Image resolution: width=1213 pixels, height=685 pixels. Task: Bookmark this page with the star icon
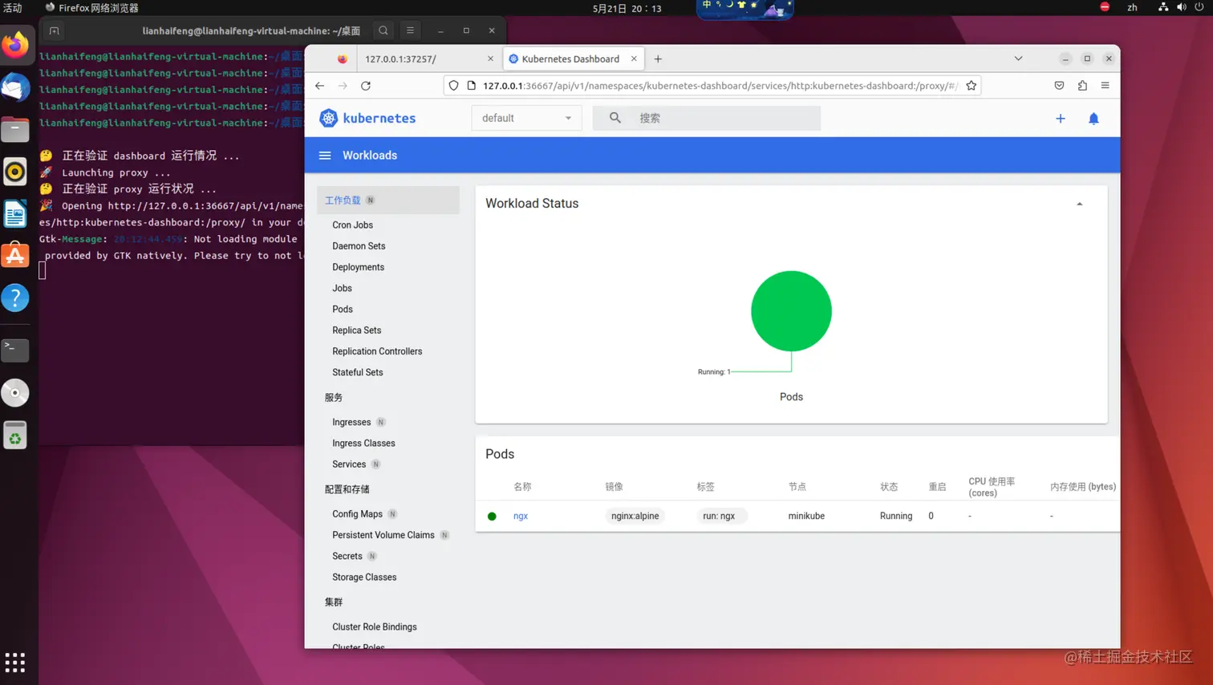[971, 86]
